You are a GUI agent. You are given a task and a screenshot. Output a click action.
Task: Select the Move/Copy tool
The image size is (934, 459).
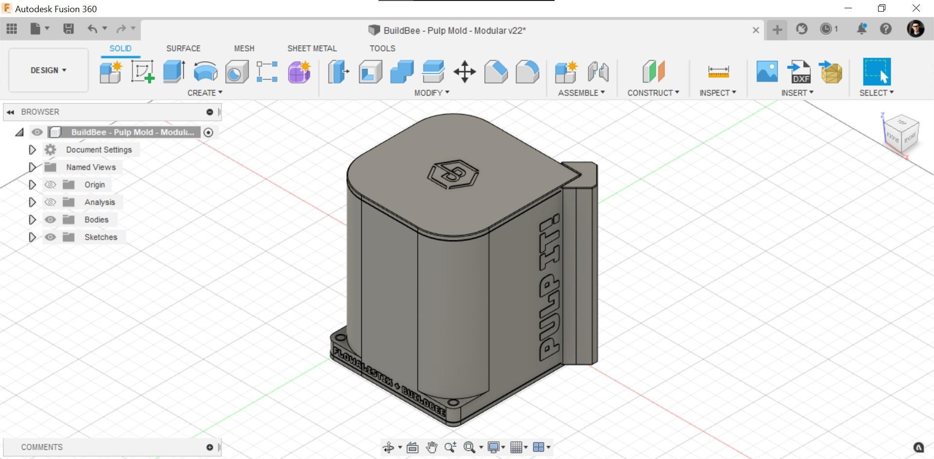coord(465,72)
